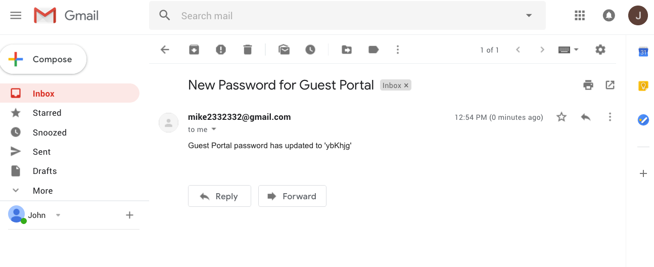Image resolution: width=654 pixels, height=267 pixels.
Task: Mark the email as unread
Action: (x=284, y=50)
